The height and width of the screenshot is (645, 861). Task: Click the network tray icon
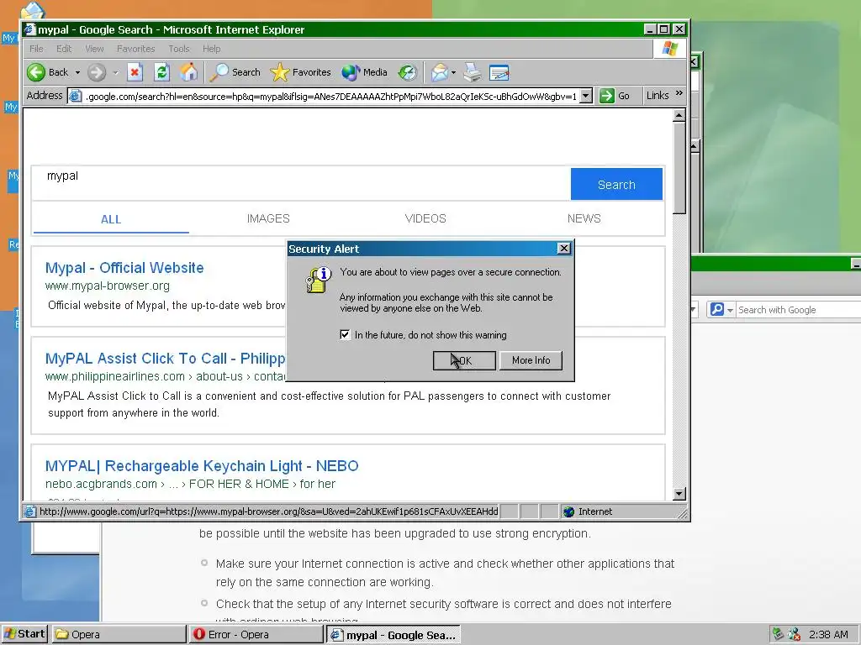tap(778, 635)
